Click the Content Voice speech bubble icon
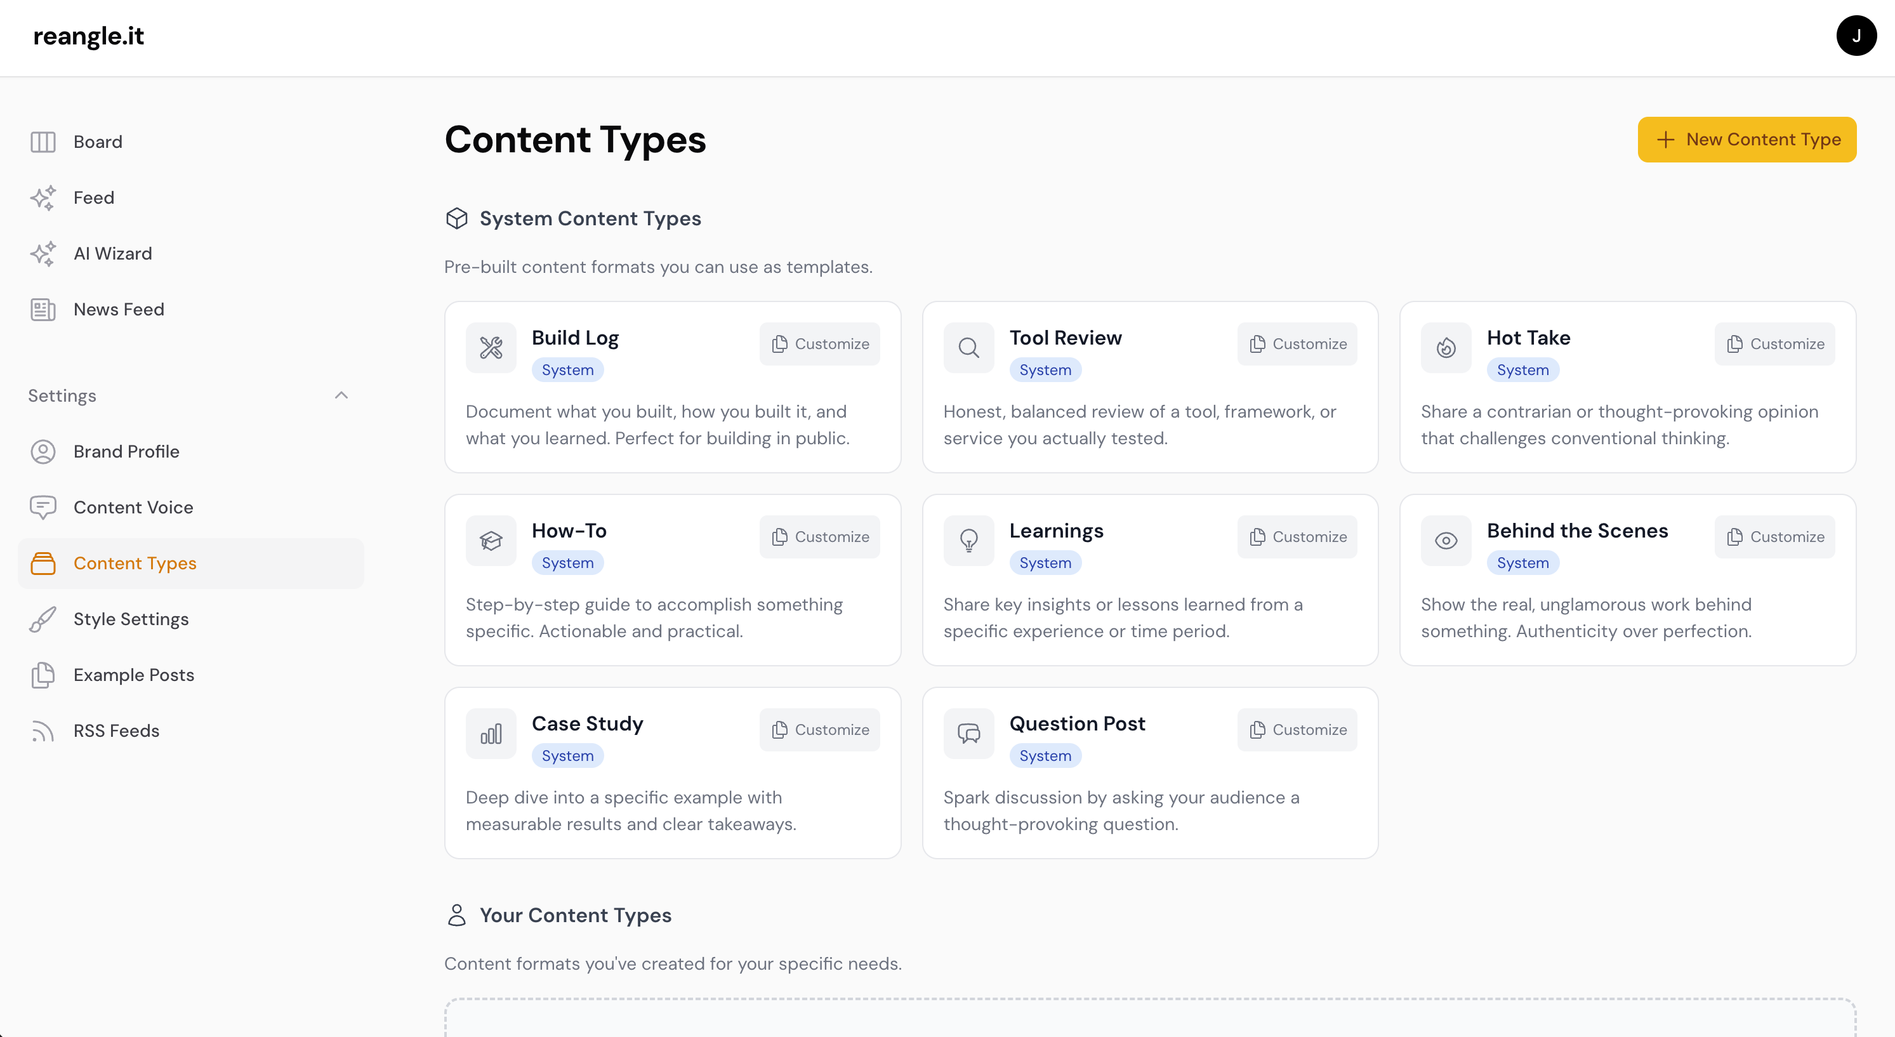This screenshot has height=1037, width=1895. [x=43, y=506]
